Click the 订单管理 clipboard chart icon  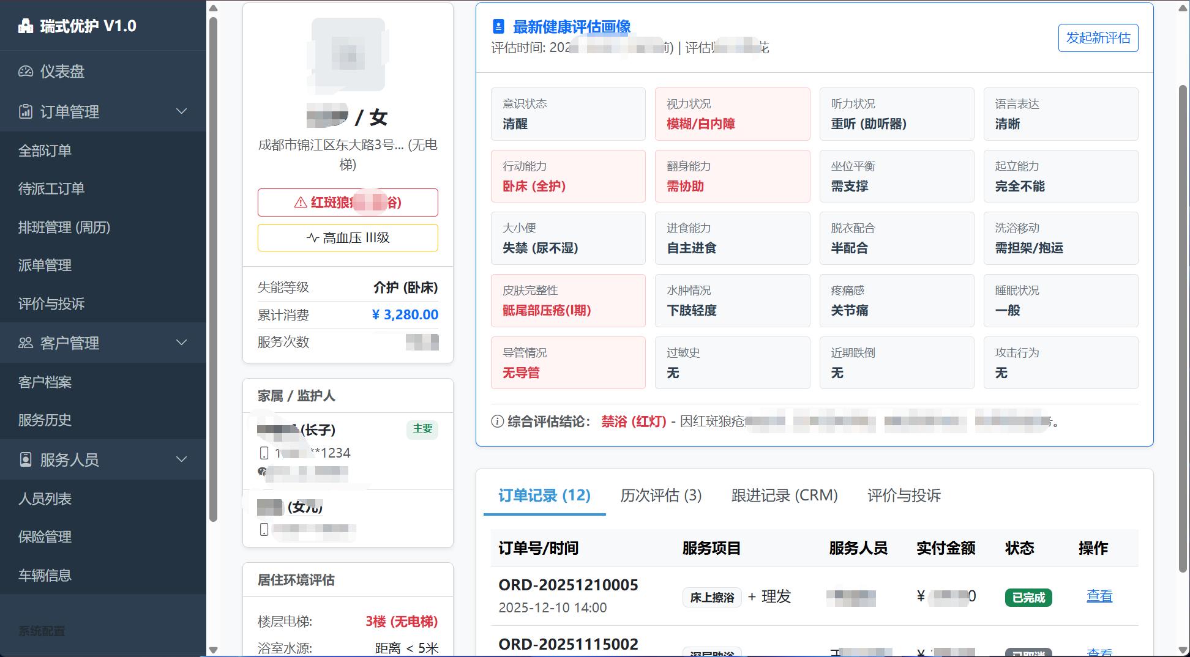click(26, 112)
